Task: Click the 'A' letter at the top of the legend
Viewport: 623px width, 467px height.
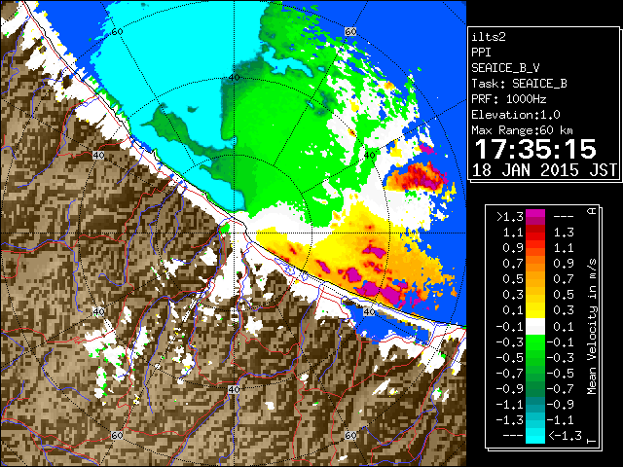Action: [592, 211]
